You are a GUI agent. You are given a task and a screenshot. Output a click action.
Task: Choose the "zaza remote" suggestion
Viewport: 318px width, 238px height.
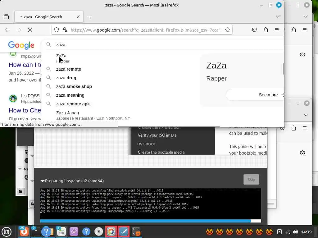tap(120, 69)
